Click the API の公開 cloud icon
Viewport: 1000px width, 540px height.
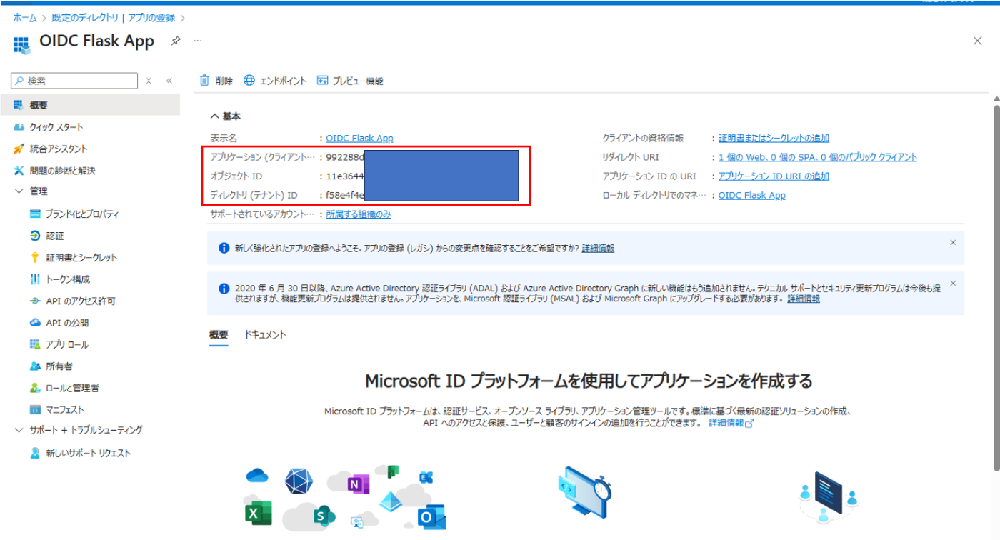(x=35, y=323)
